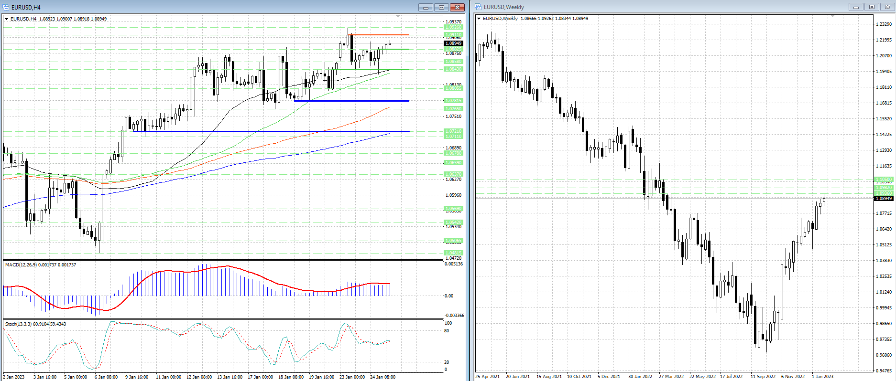Expand the EURUSD,Weekly chart dropdown arrow

(479, 19)
